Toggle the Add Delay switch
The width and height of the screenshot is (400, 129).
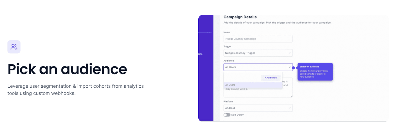pos(227,115)
